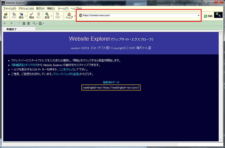The height and width of the screenshot is (148, 225).
Task: Click the ここをクリック help link
Action: (67, 70)
